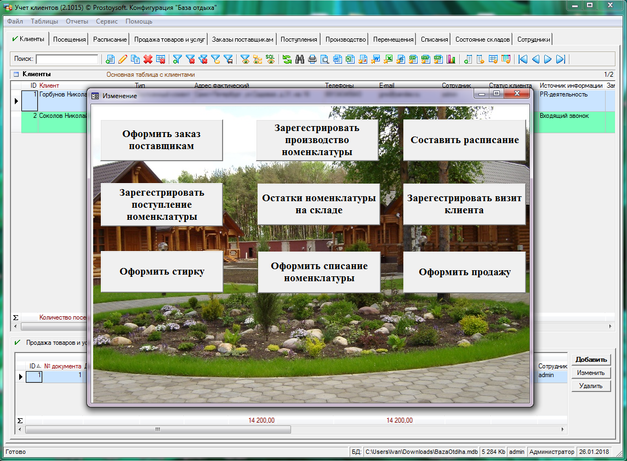Viewport: 627px width, 461px height.
Task: Jump to the first record arrow
Action: point(523,59)
